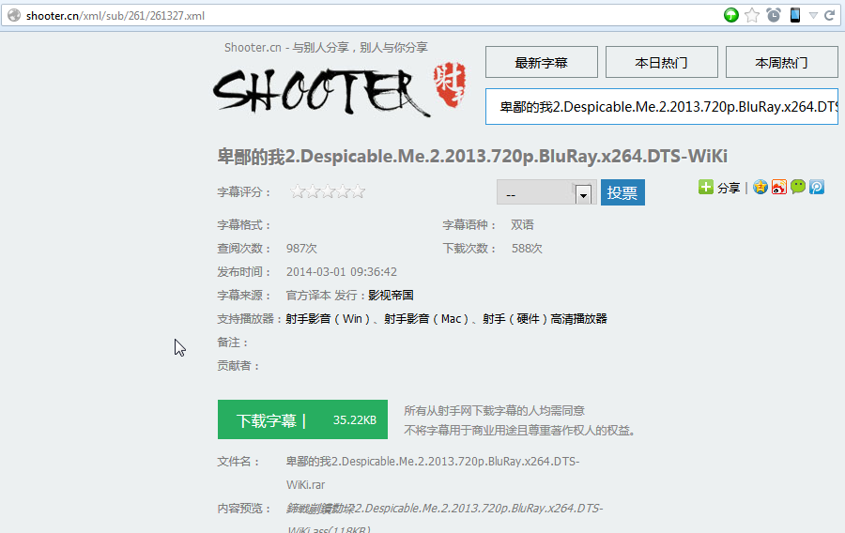This screenshot has width=845, height=533.
Task: Open the 本周热门 tab
Action: point(782,63)
